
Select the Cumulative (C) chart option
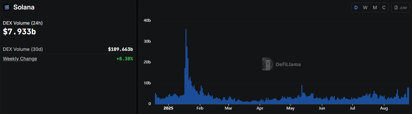pos(384,8)
